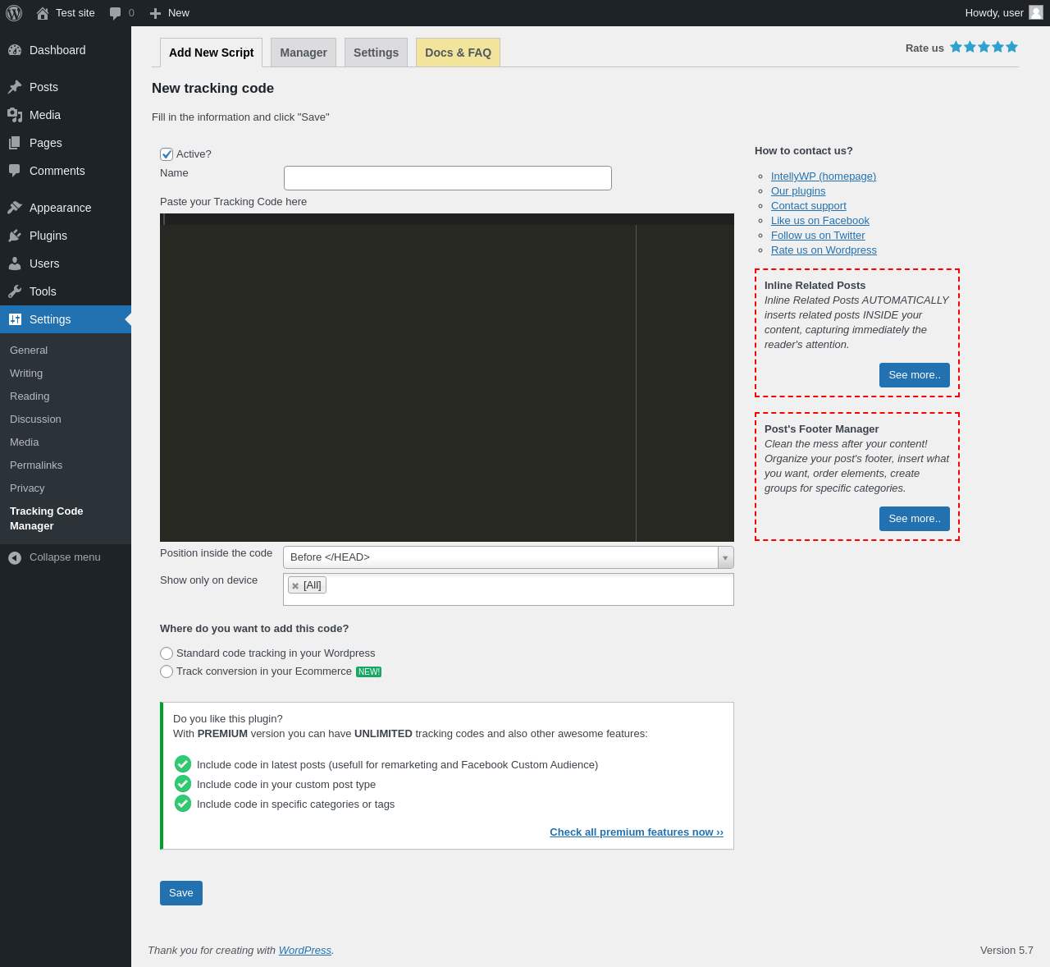Uncheck the Active? checkbox

167,154
